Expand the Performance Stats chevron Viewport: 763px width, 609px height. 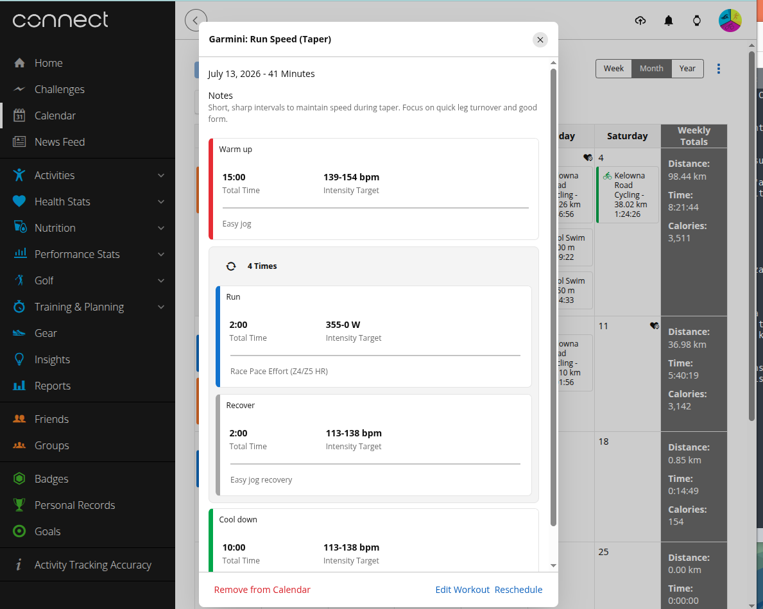click(161, 254)
